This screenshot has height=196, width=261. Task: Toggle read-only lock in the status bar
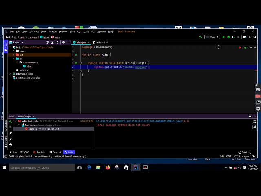pos(254,156)
